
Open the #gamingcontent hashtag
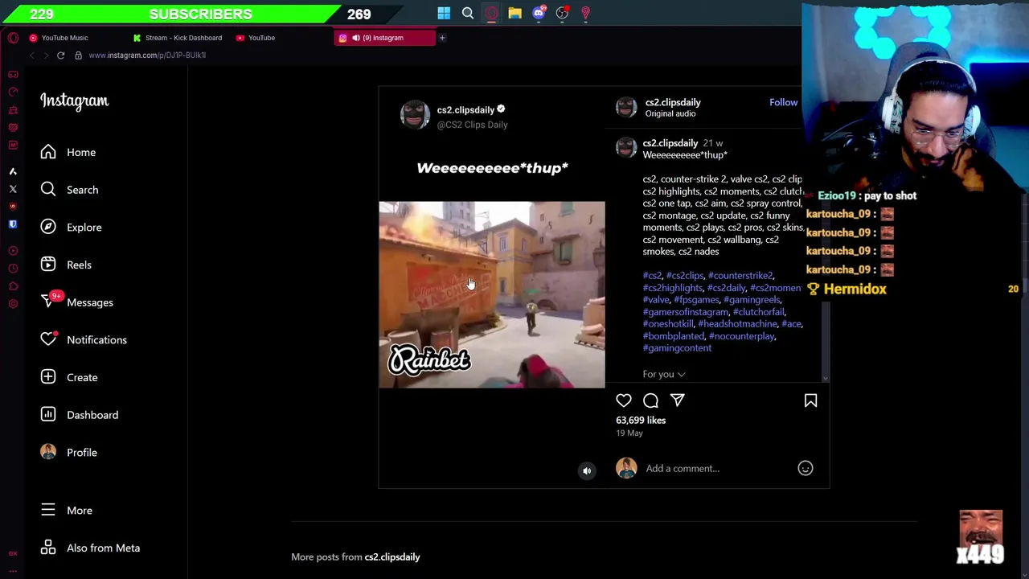point(677,348)
